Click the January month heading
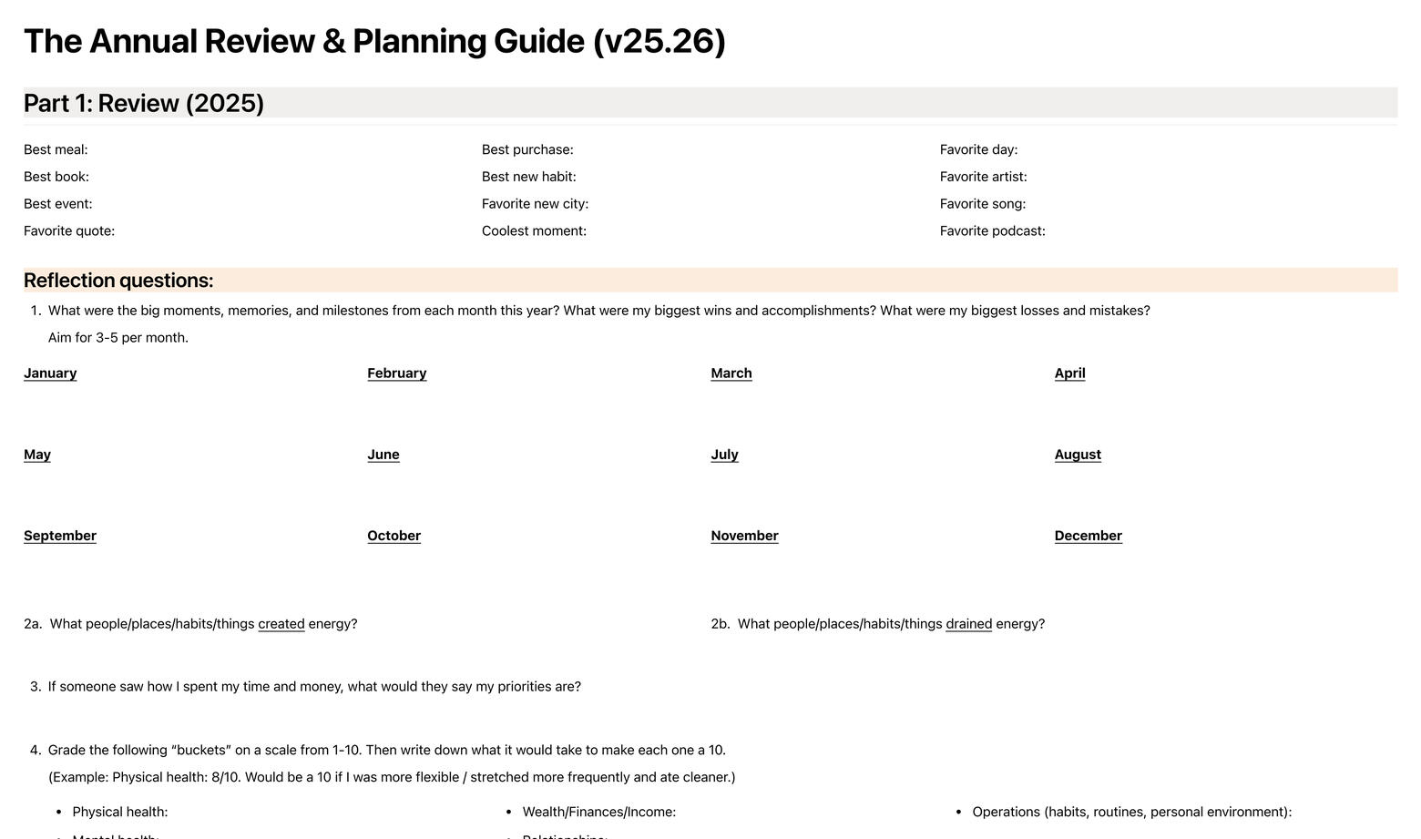 coord(50,373)
